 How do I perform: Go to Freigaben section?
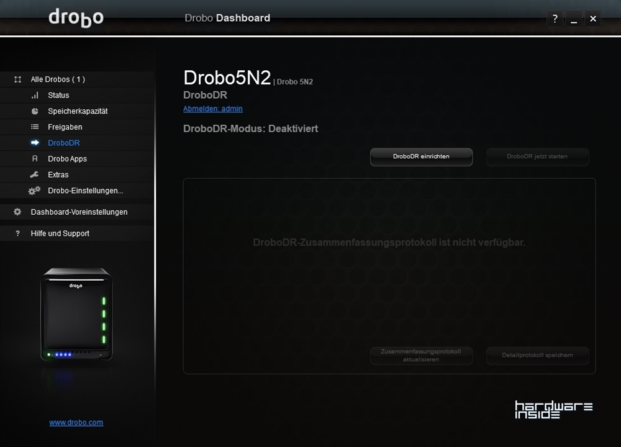(x=77, y=127)
